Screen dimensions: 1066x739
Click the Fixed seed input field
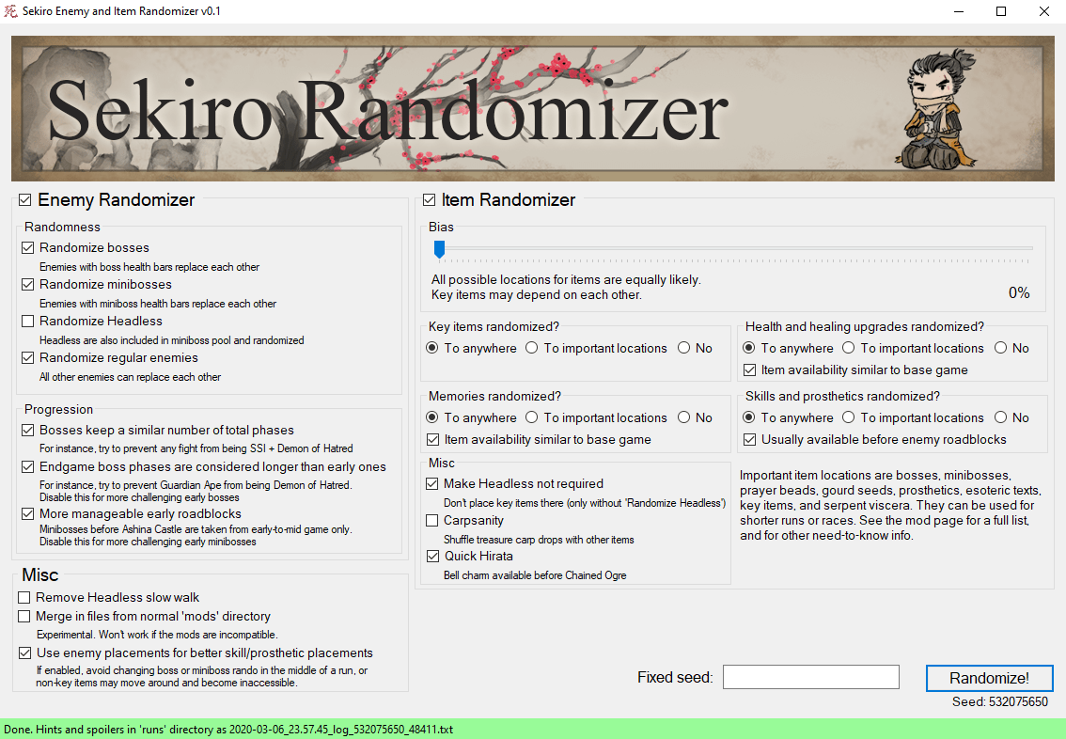pyautogui.click(x=811, y=677)
